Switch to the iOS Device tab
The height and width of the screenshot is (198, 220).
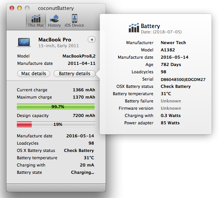pos(74,21)
